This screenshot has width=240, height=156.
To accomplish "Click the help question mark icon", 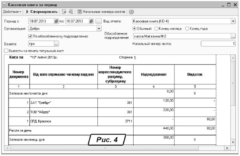I will point(131,12).
